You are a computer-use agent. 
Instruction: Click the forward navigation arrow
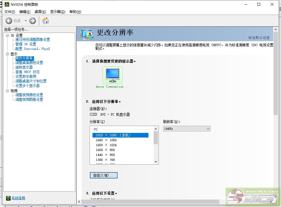(32, 20)
